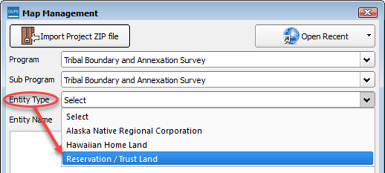Screen dimensions: 385x173
Task: Open the Sub Program dropdown arrow
Action: point(367,80)
